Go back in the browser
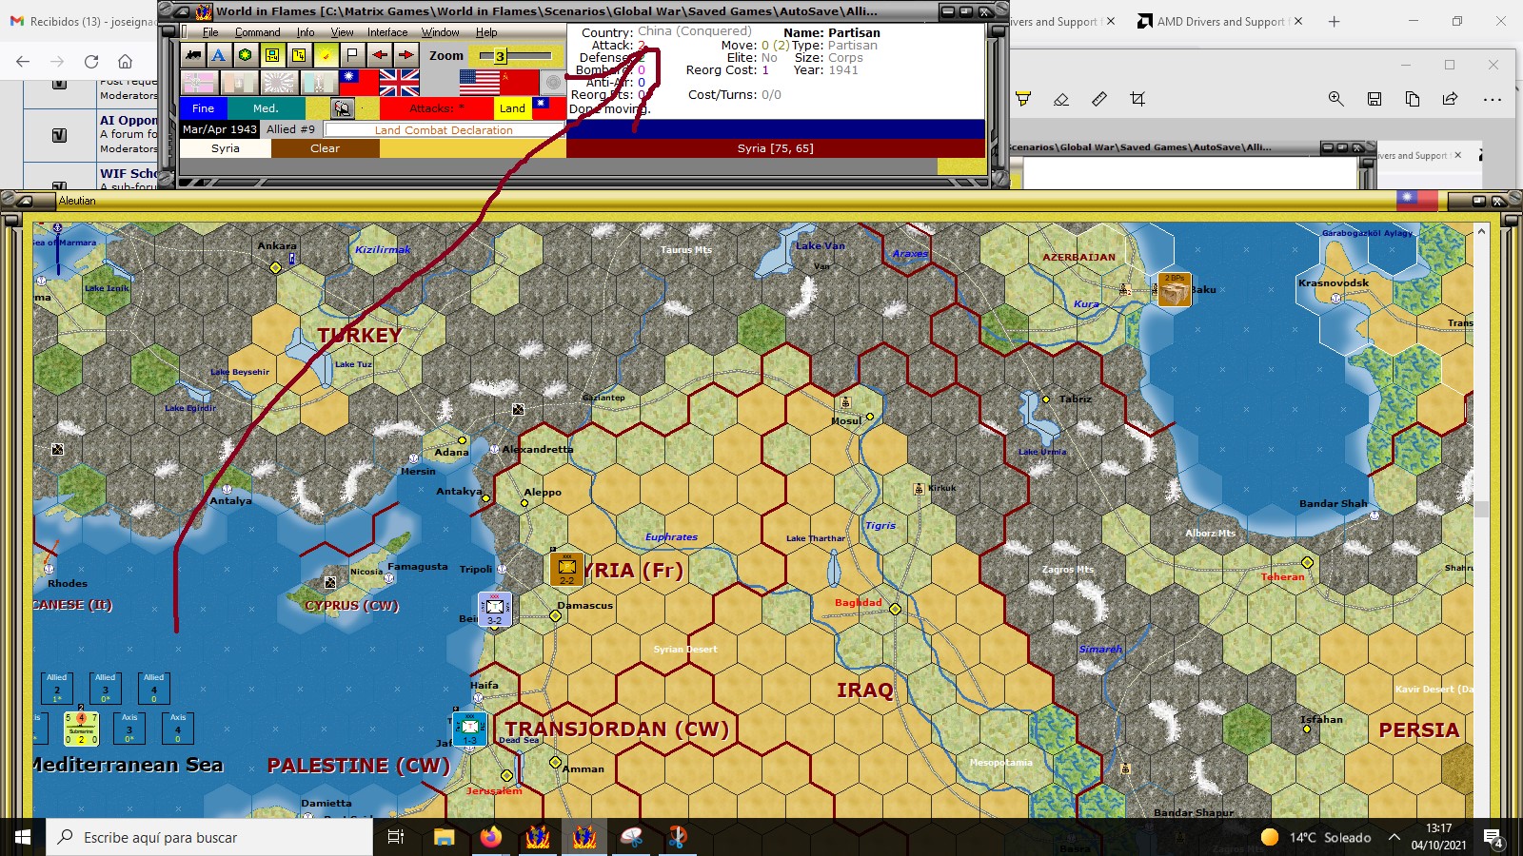The width and height of the screenshot is (1523, 856). (x=23, y=62)
